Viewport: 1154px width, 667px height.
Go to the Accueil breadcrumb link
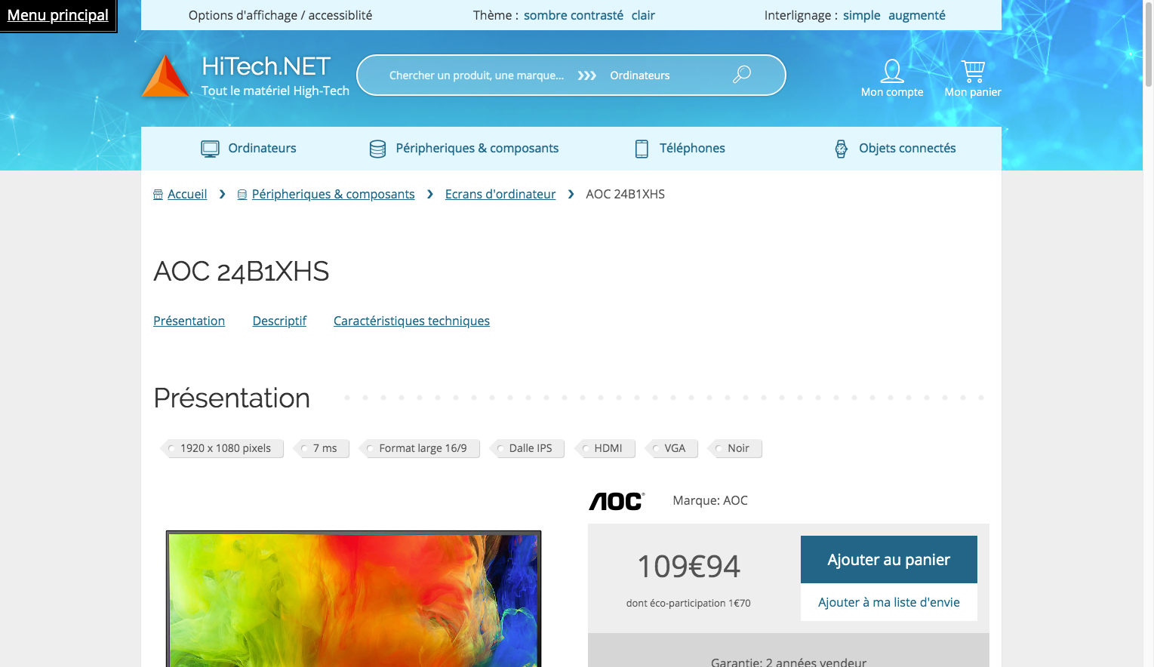point(187,194)
